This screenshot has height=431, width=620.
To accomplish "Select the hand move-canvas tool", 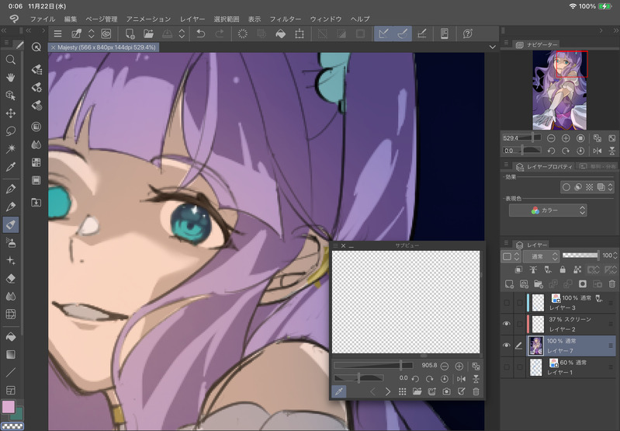I will [x=11, y=77].
